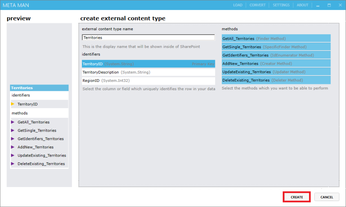Open the CONVERT menu
This screenshot has height=207, width=346.
pyautogui.click(x=257, y=5)
